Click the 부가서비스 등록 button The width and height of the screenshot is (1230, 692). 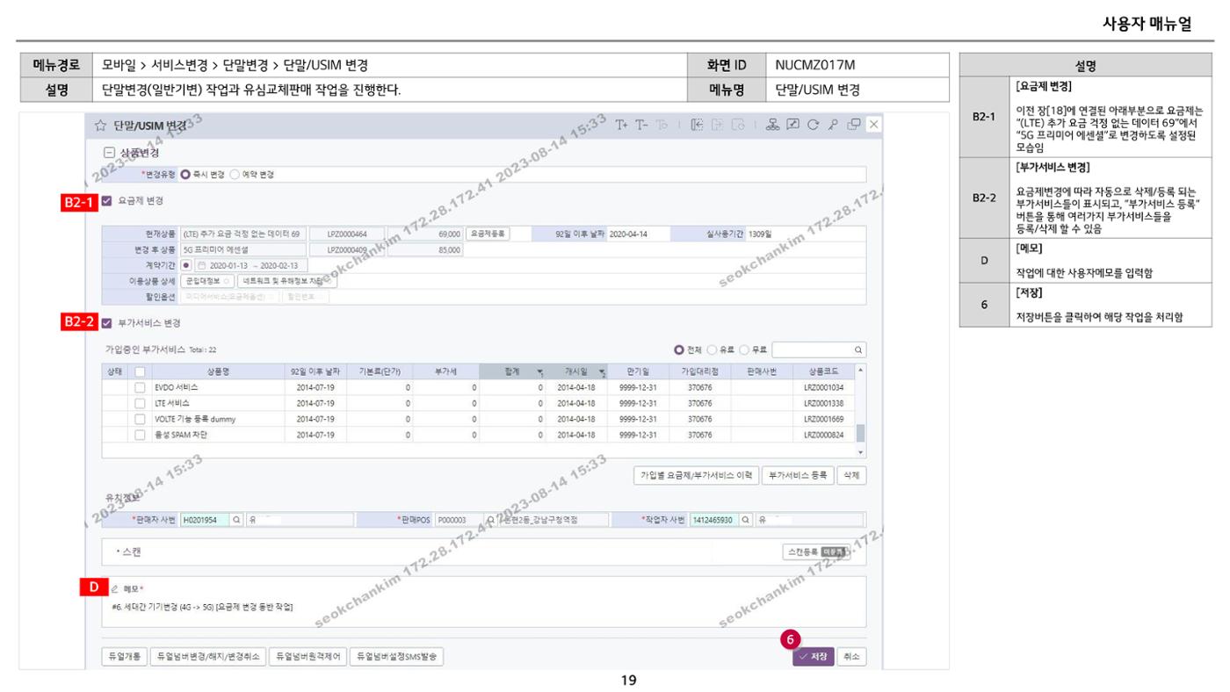pos(796,475)
